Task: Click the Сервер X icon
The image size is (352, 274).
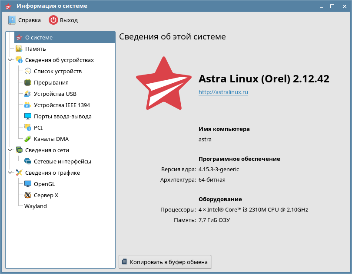Action: (x=28, y=195)
